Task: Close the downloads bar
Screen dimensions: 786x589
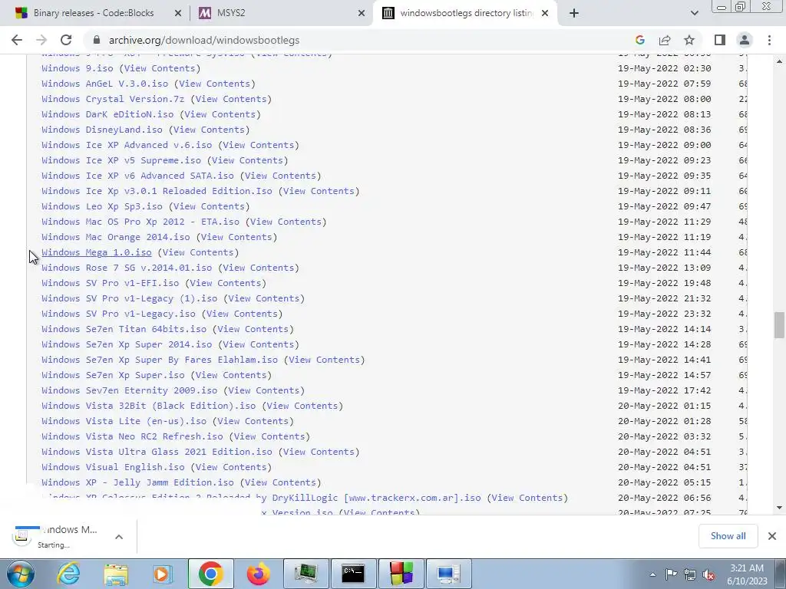Action: tap(772, 536)
